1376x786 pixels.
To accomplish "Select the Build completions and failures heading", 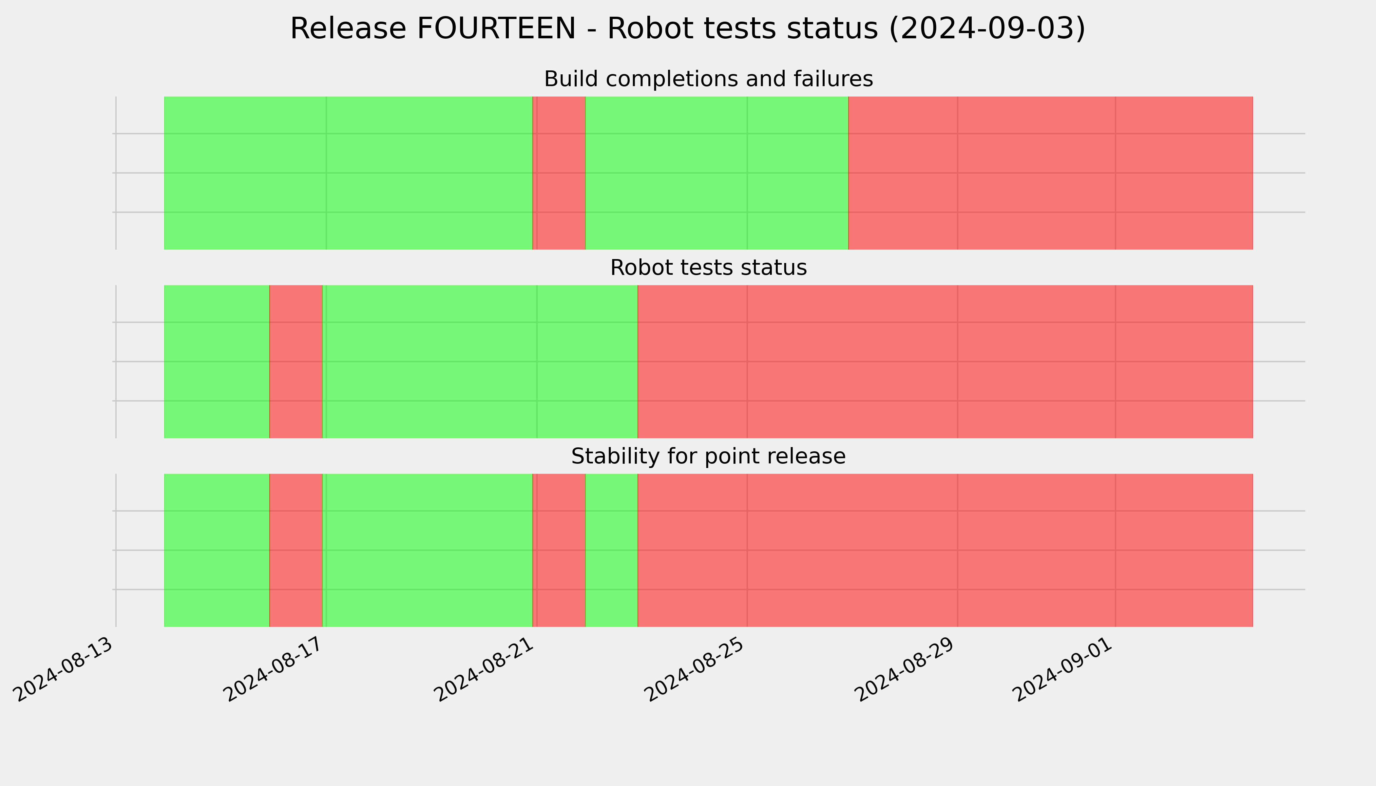I will pyautogui.click(x=708, y=79).
